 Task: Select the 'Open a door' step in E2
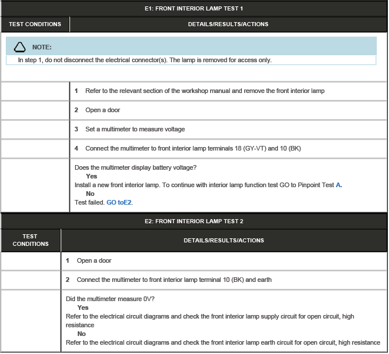point(94,260)
